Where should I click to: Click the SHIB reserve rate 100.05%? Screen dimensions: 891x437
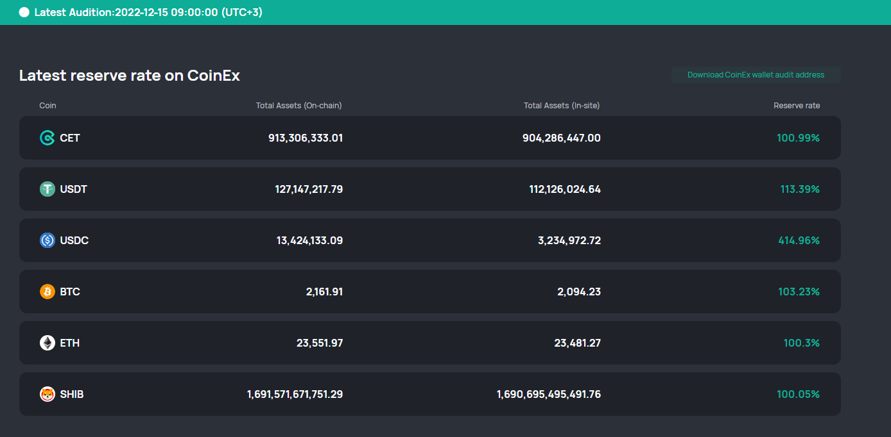tap(799, 394)
